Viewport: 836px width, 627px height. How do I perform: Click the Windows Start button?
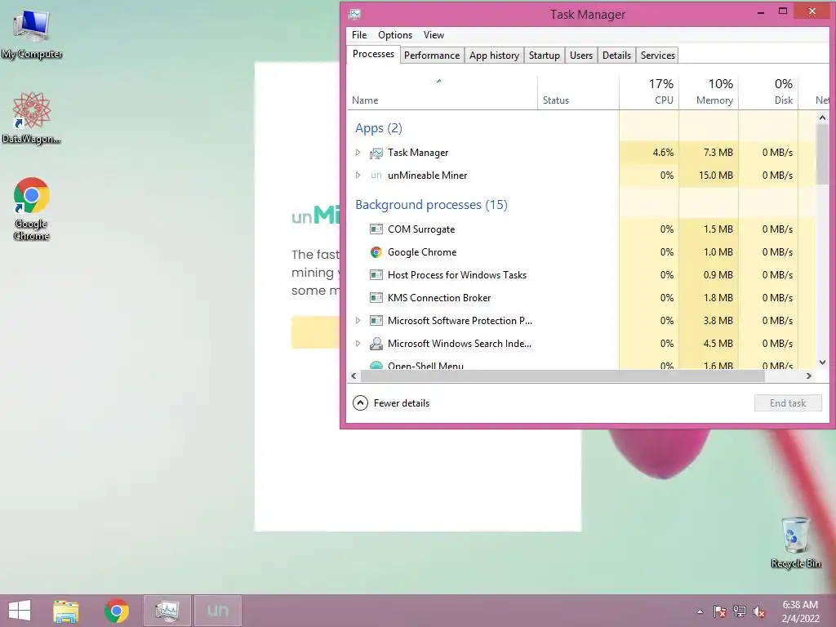pyautogui.click(x=20, y=611)
